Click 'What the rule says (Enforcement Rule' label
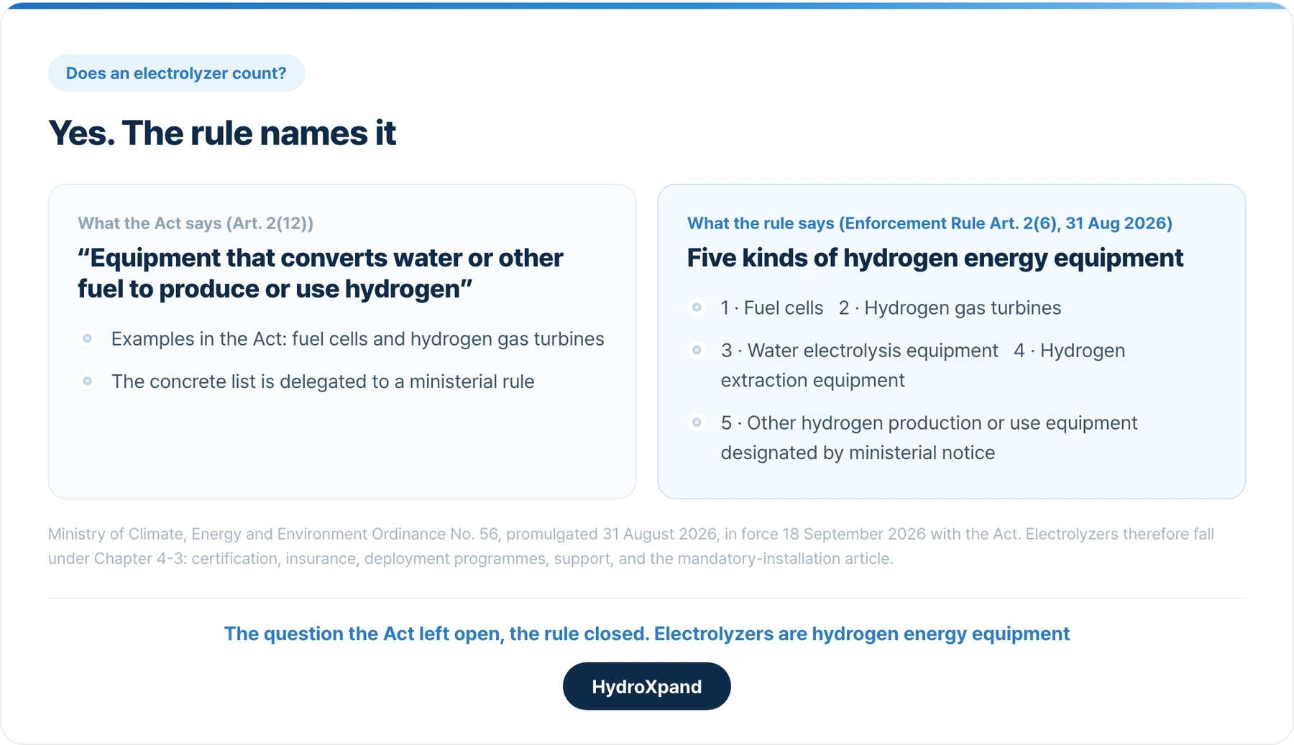Viewport: 1294px width, 745px height. (x=930, y=223)
